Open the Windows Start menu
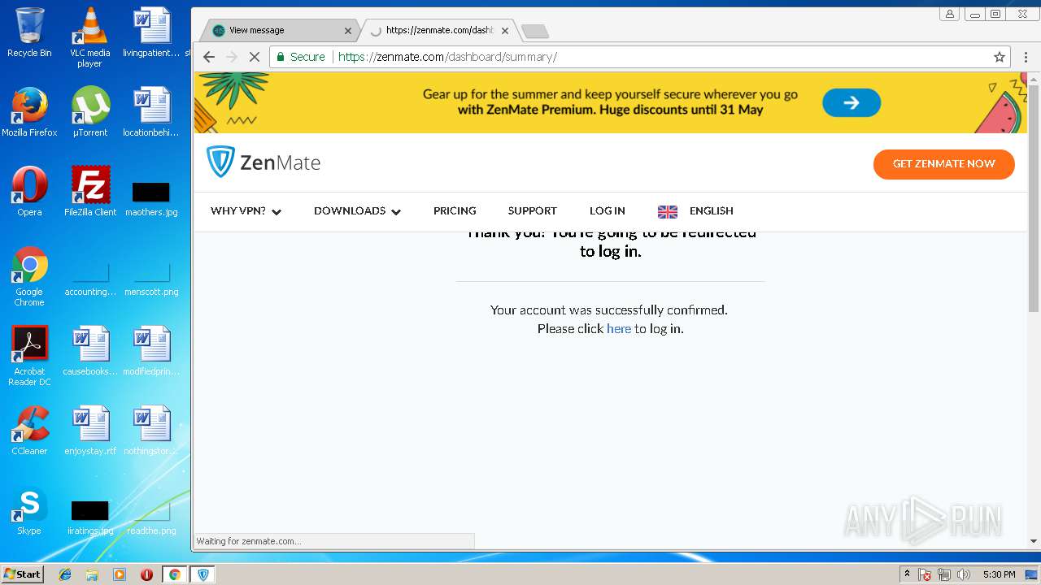The image size is (1041, 585). 22,574
